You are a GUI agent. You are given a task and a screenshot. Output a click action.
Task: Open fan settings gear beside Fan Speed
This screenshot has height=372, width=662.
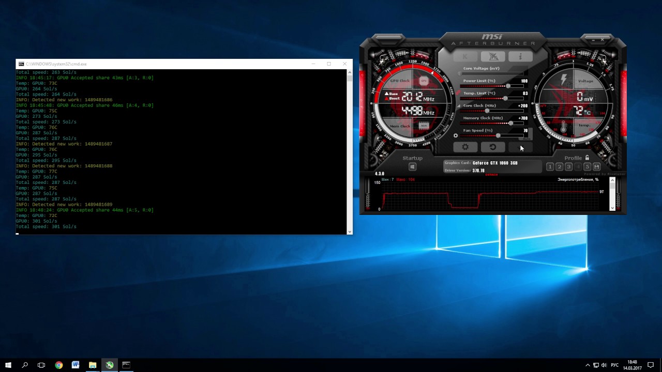point(456,136)
